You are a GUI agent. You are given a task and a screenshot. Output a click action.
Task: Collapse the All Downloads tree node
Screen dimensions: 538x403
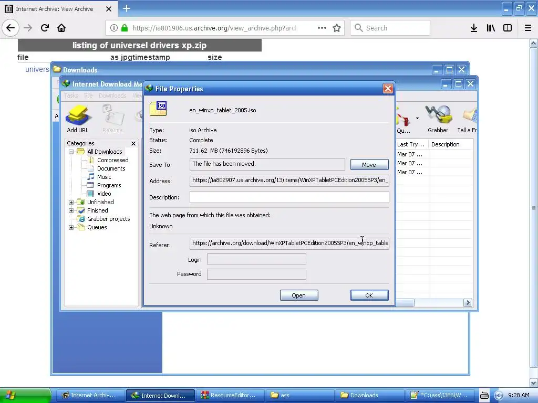tap(71, 152)
